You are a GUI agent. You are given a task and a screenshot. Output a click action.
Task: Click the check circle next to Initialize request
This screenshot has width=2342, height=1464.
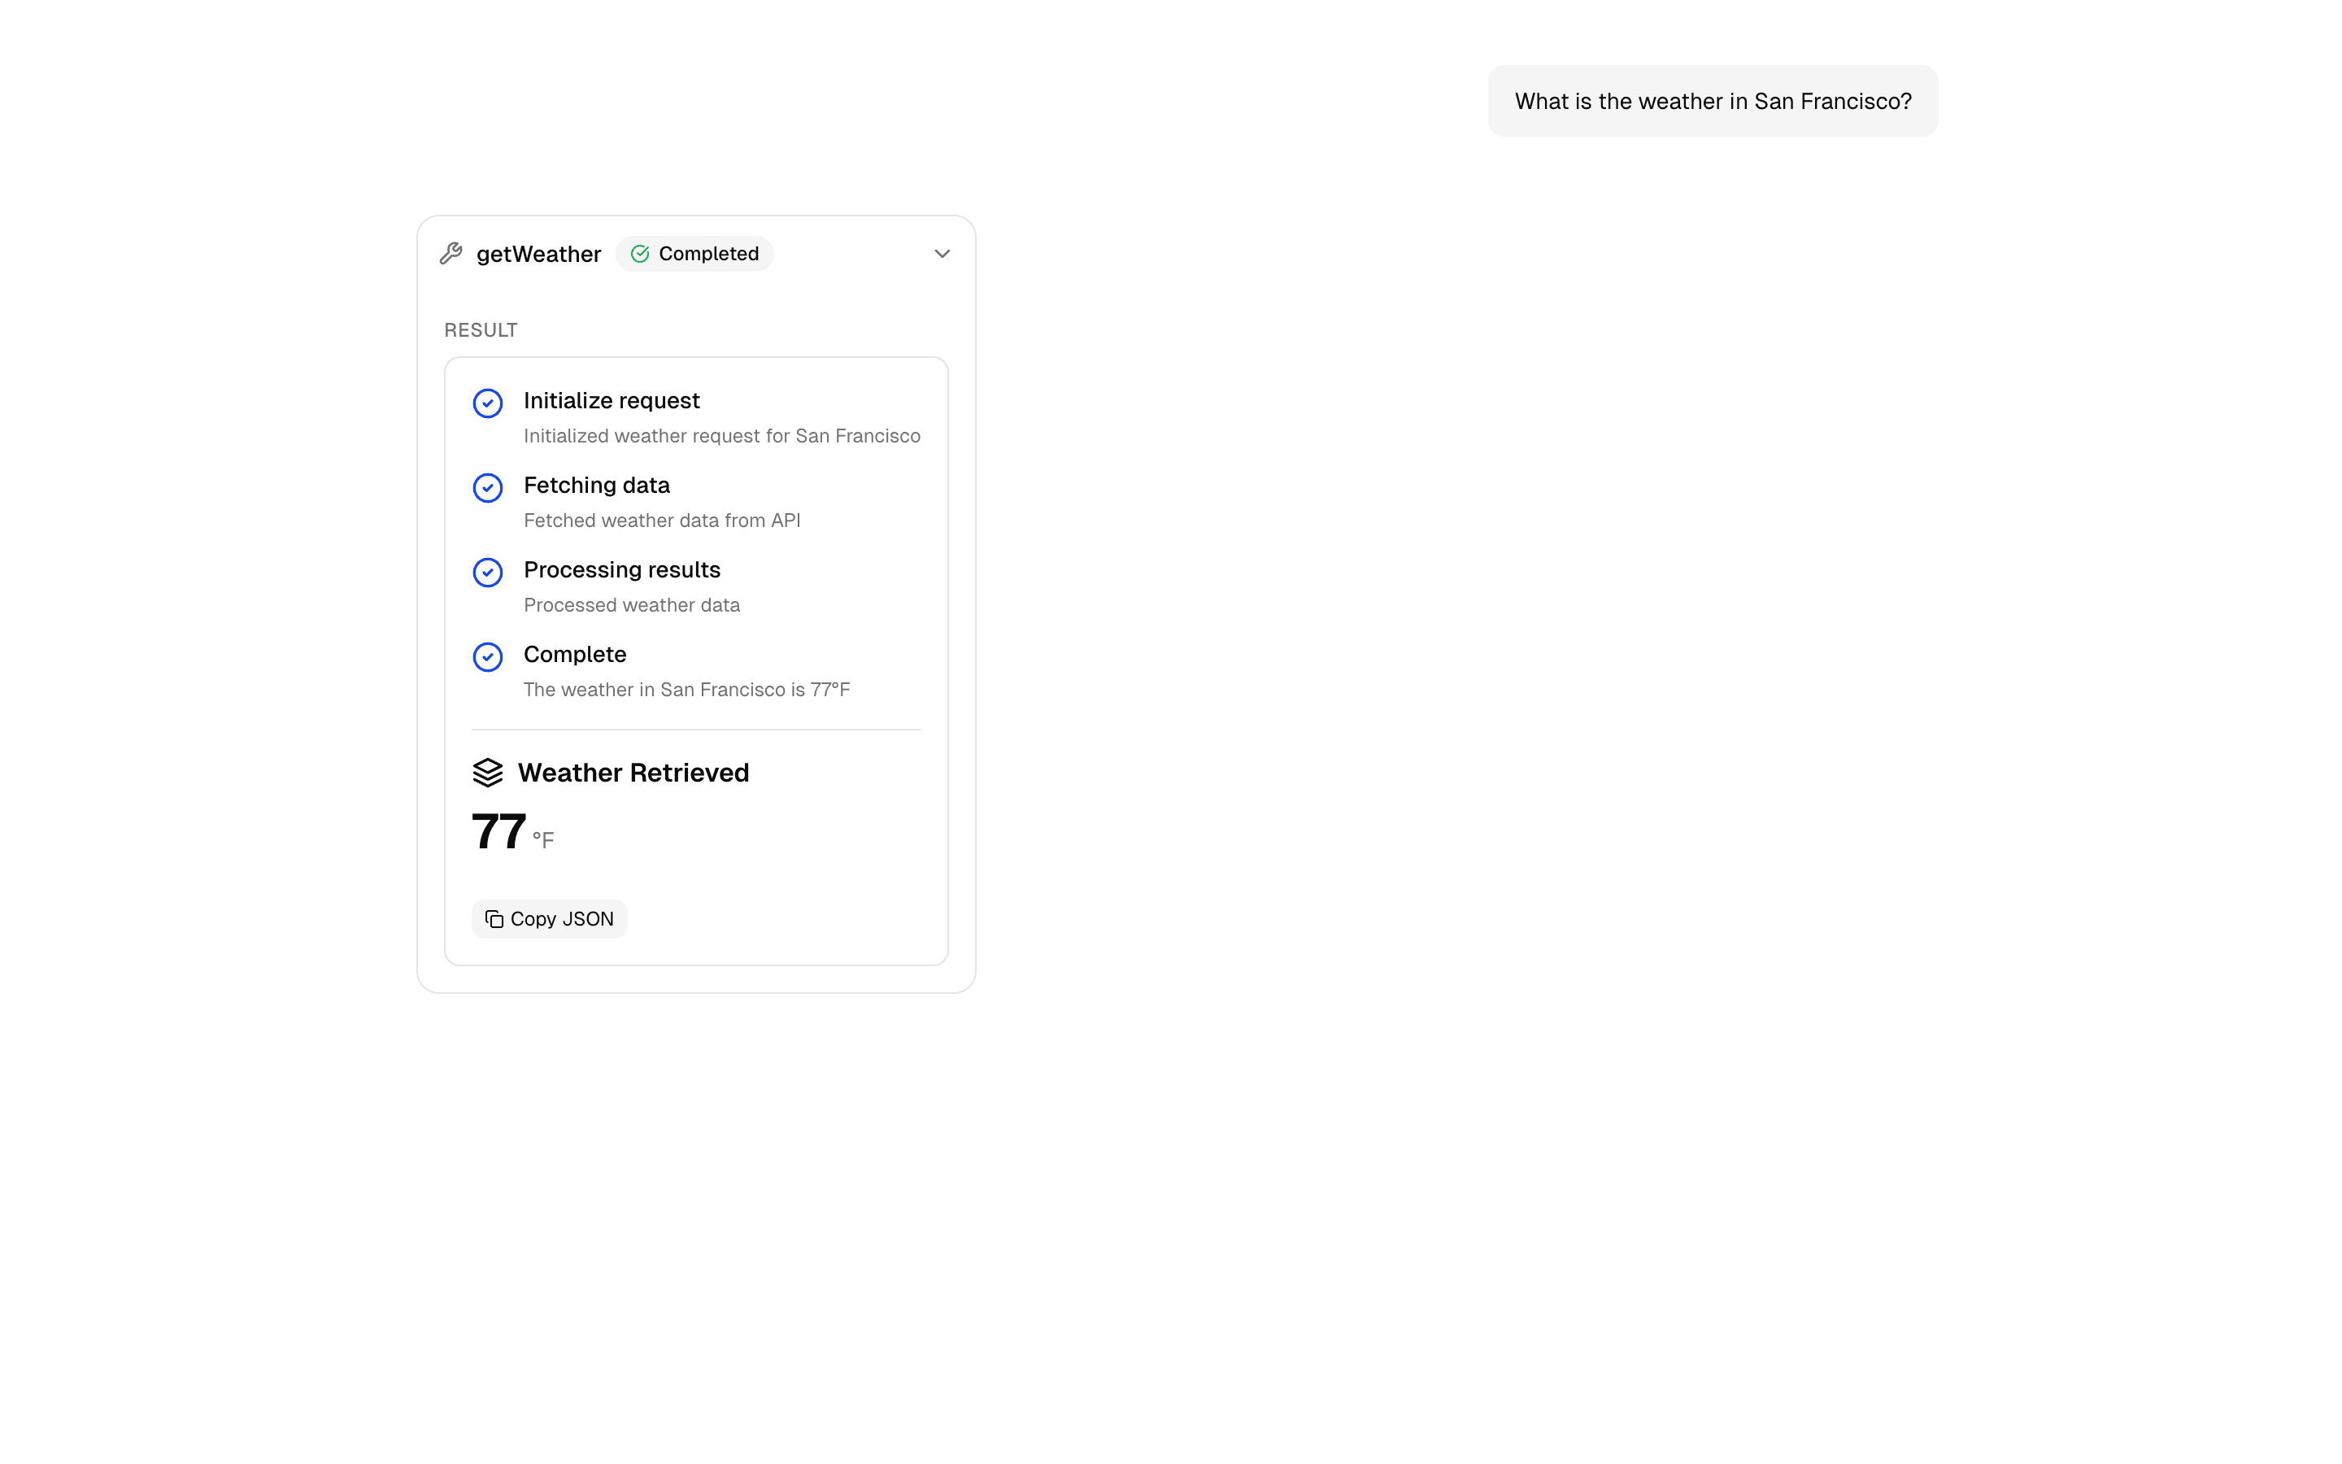(x=488, y=403)
